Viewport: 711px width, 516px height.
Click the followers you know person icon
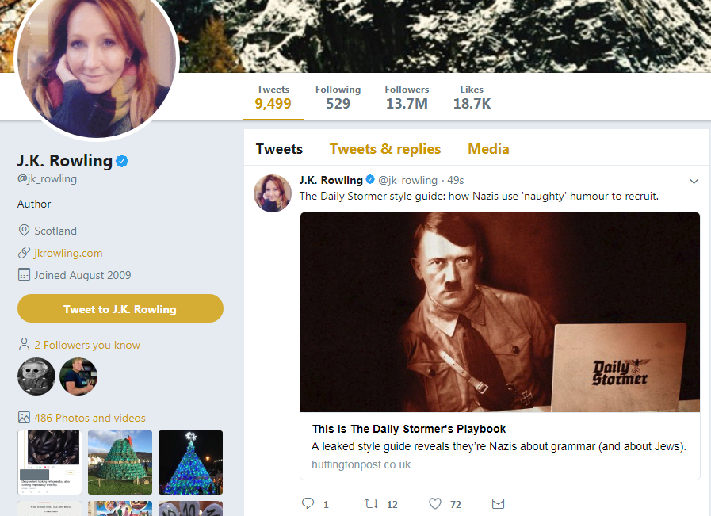[x=24, y=344]
